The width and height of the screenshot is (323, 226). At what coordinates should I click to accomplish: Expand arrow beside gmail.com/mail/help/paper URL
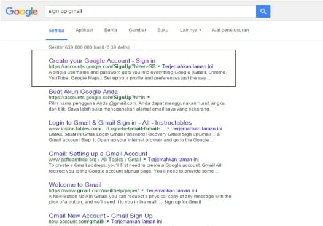142,190
